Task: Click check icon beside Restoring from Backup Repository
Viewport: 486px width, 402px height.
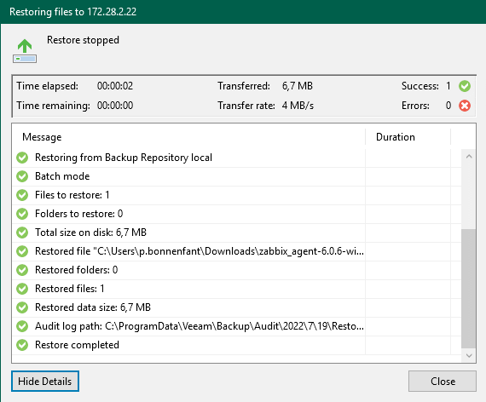Action: pyautogui.click(x=22, y=158)
